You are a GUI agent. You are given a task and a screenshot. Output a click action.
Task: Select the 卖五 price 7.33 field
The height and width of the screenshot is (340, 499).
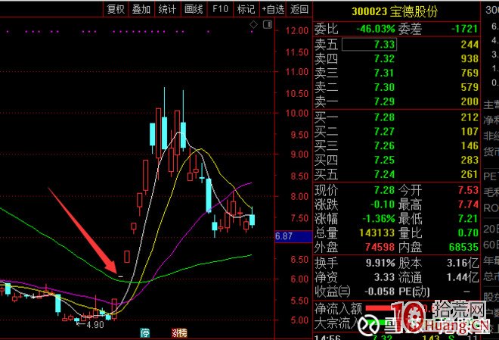coord(369,44)
